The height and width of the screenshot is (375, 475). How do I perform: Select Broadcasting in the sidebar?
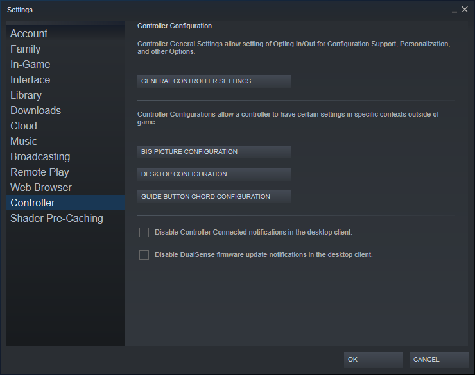pos(40,157)
